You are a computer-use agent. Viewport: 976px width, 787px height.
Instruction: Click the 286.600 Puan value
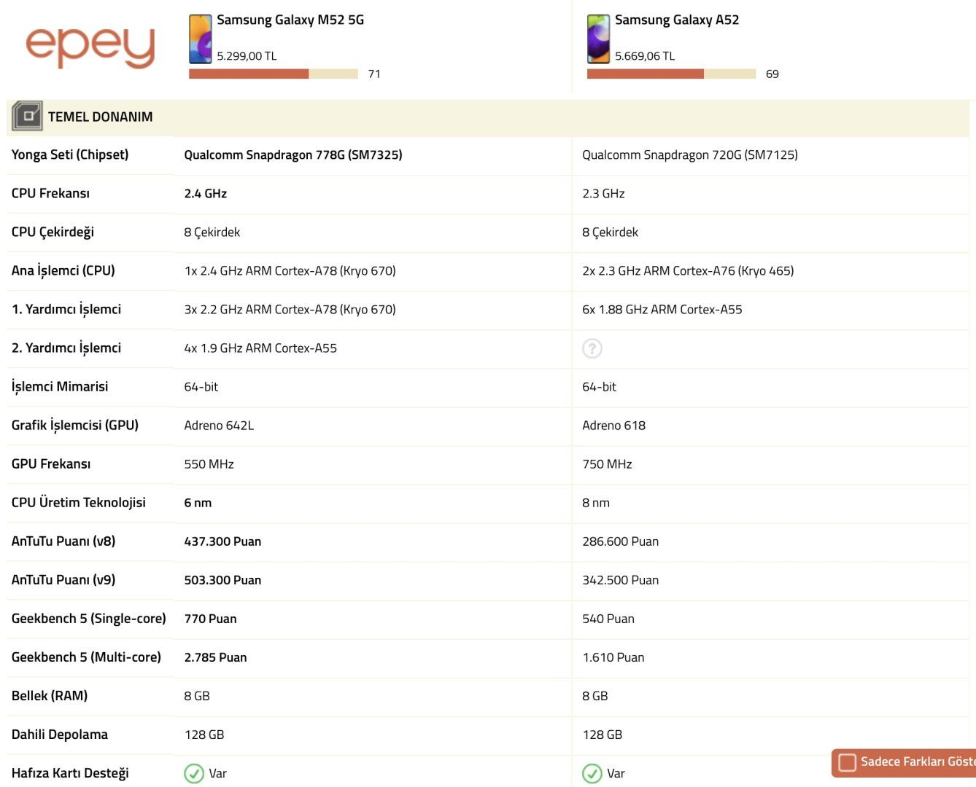(620, 541)
